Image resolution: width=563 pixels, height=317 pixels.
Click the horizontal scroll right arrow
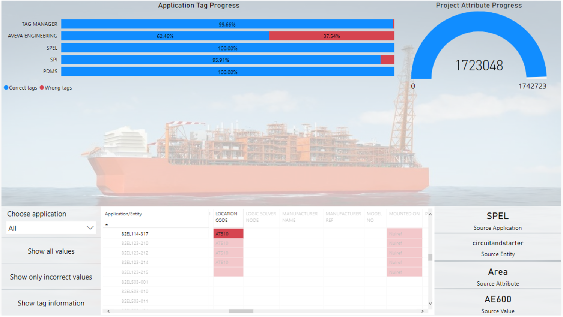pos(423,311)
